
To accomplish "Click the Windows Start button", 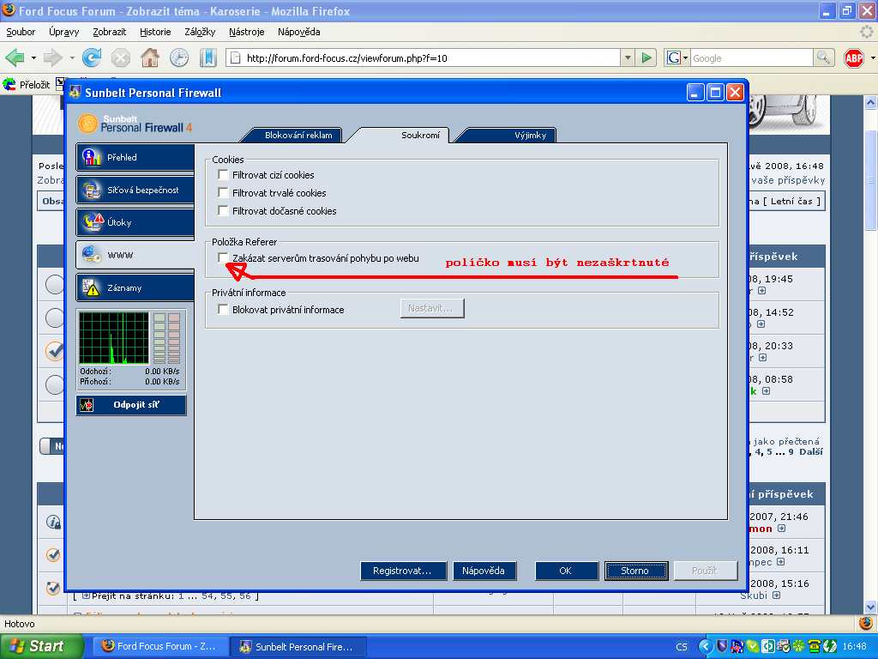I will [41, 646].
